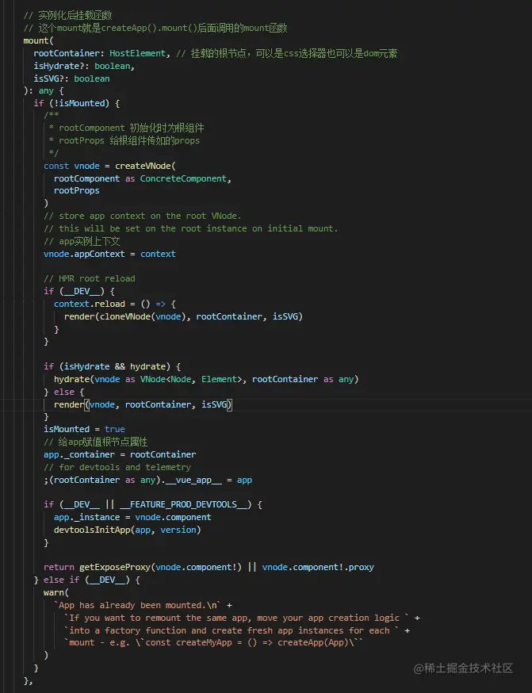The image size is (532, 693).
Task: Click the '// for devtools and telemetry' comment
Action: [117, 467]
